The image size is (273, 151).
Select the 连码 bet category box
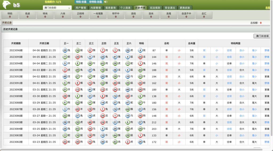[133, 15]
